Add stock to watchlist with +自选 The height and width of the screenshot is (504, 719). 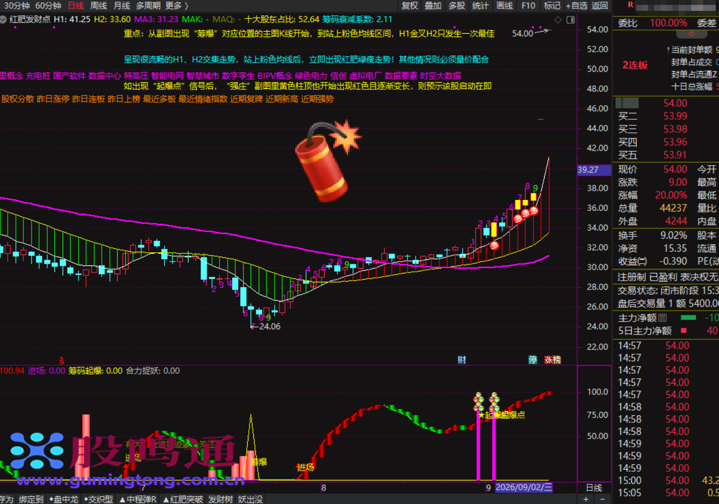(x=576, y=5)
